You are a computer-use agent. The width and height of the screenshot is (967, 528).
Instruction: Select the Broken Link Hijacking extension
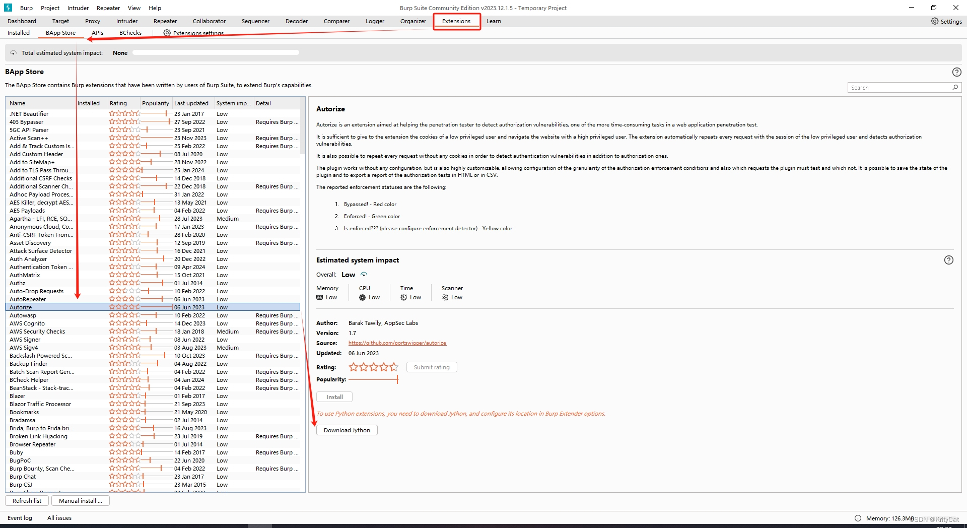153,436
